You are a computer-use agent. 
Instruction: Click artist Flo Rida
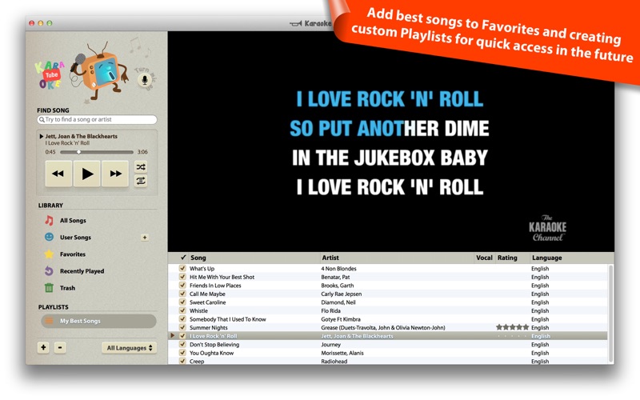pyautogui.click(x=330, y=310)
